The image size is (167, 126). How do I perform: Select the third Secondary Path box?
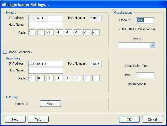pyautogui.click(x=50, y=78)
